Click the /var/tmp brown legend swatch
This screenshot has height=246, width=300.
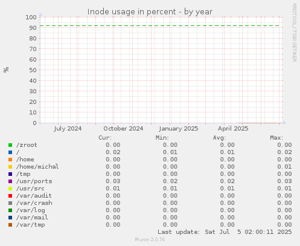point(10,225)
